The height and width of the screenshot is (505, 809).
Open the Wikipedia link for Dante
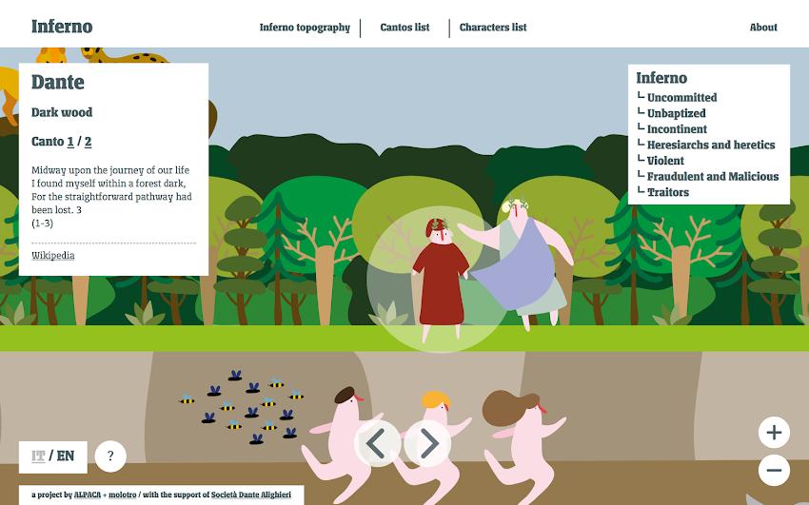point(52,256)
